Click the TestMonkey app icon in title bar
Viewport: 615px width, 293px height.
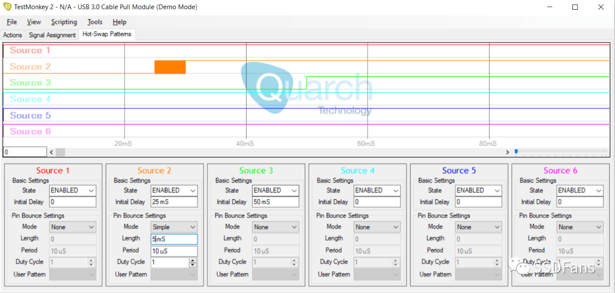[7, 7]
